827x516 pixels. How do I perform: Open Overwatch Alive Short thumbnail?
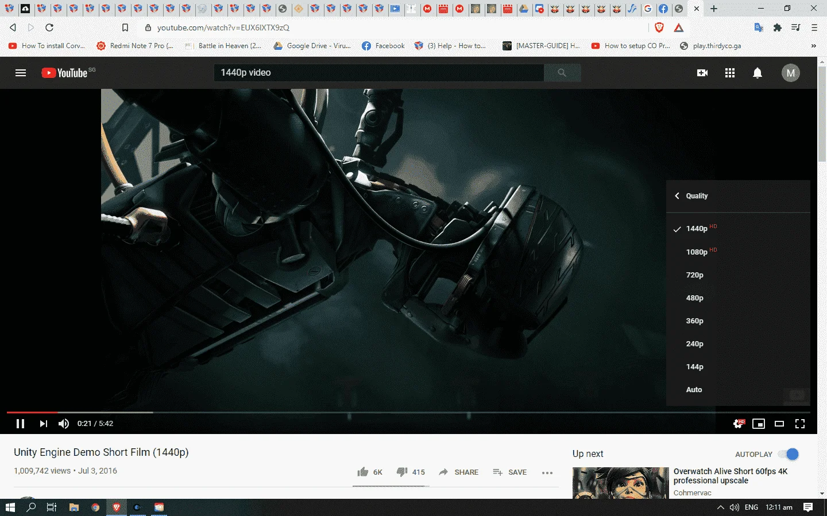621,483
